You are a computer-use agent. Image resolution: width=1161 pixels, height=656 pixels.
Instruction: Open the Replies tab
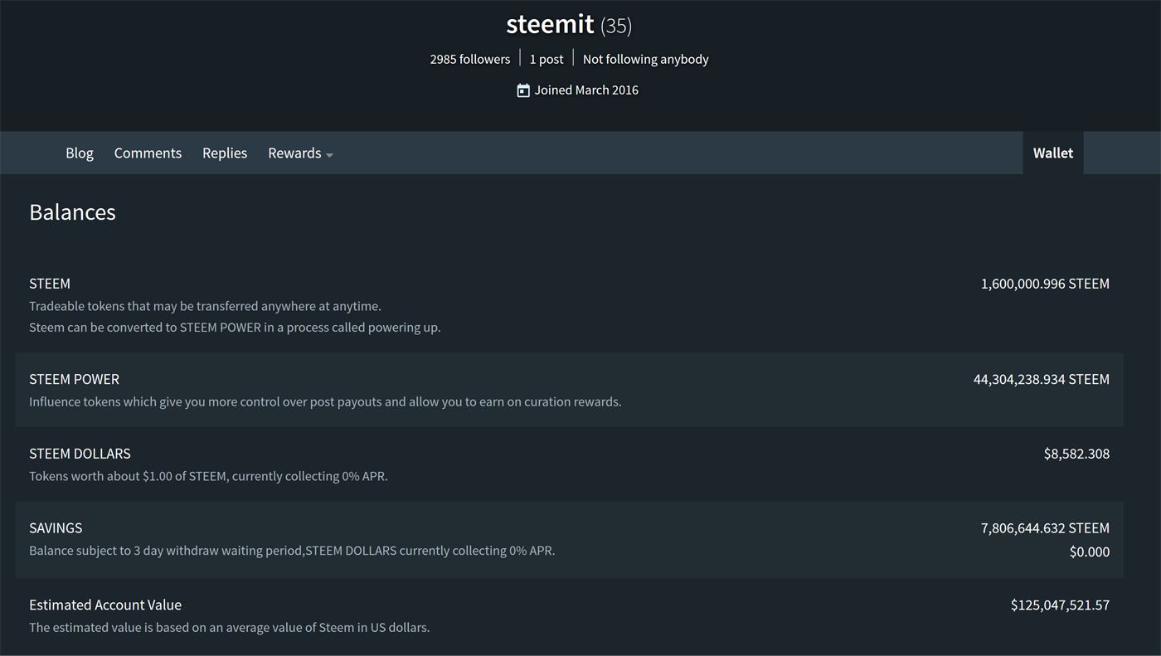(x=225, y=153)
